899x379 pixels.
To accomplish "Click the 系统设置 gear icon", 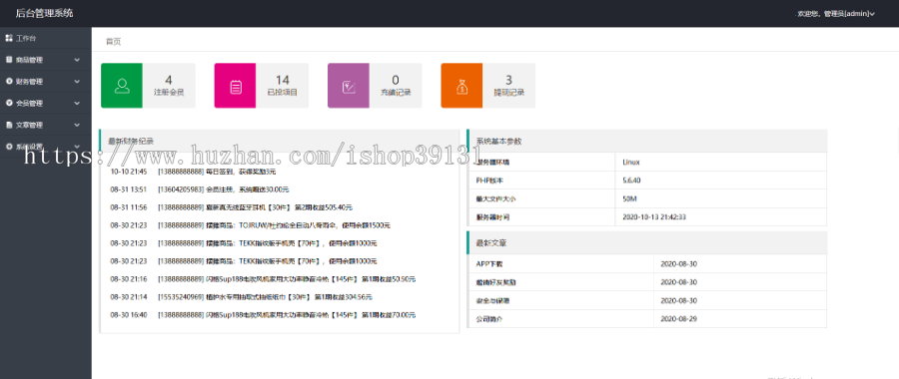I will [x=9, y=147].
